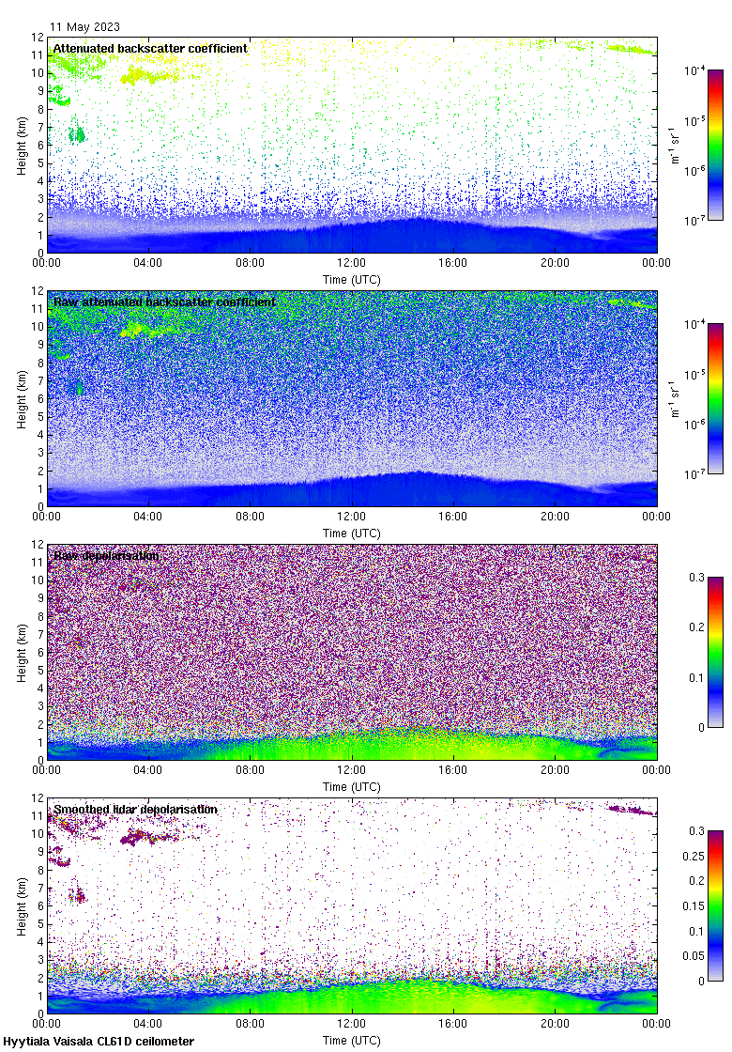Click the 04:00 tick label on second plot

(147, 517)
